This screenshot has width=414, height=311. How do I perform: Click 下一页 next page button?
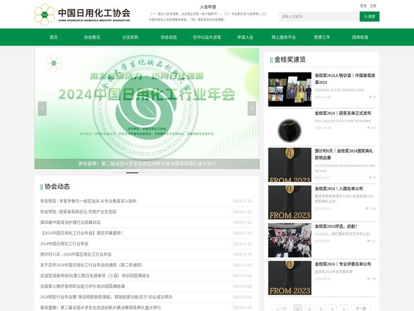click(361, 308)
